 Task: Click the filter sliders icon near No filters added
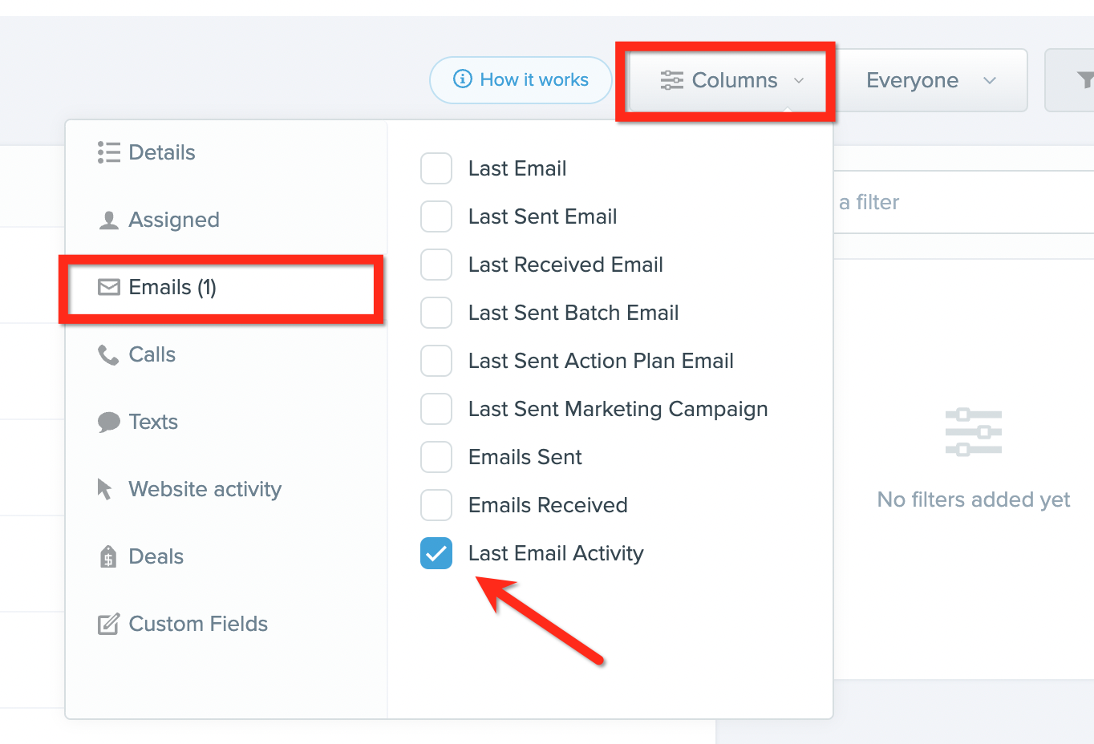pos(973,431)
